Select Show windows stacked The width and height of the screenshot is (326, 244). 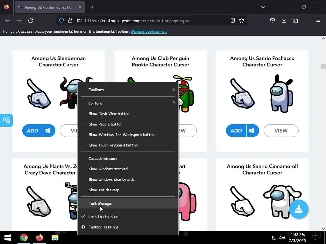(128, 169)
